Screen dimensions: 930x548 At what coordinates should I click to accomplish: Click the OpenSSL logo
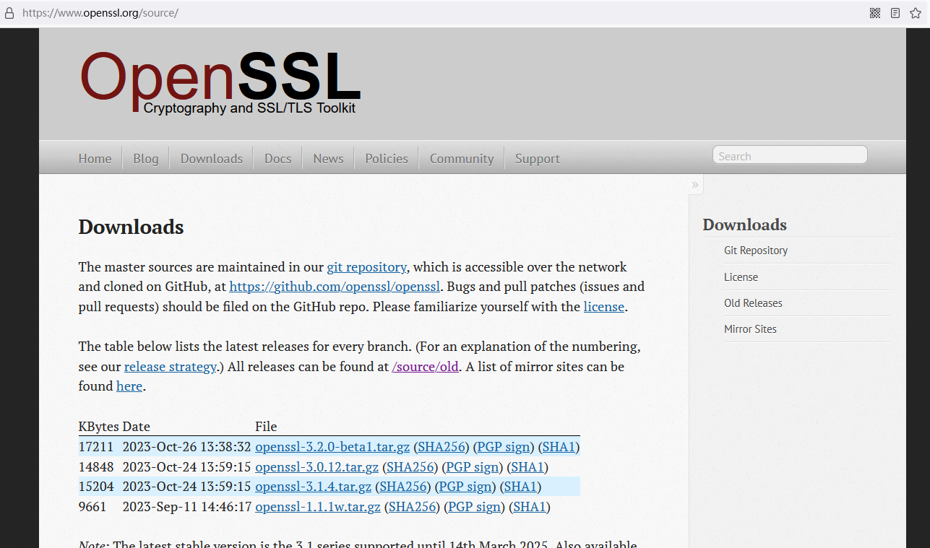[220, 82]
